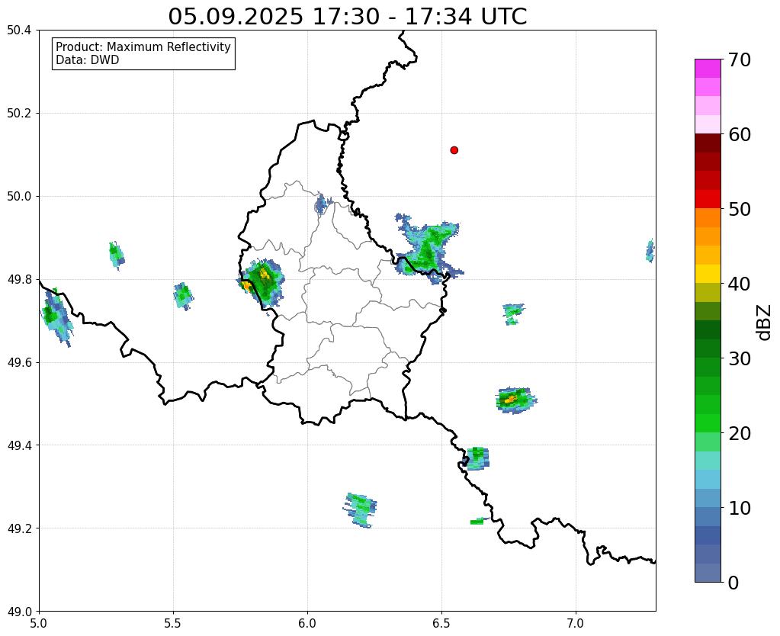
Task: Click the 60 tick label on colorbar
Action: click(x=739, y=134)
